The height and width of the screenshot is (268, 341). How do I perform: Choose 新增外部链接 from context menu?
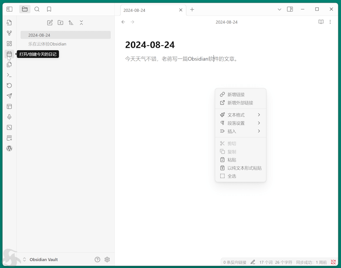(240, 102)
